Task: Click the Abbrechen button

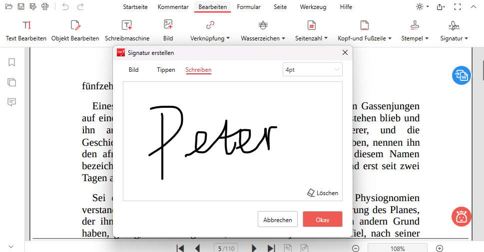Action: pyautogui.click(x=278, y=219)
